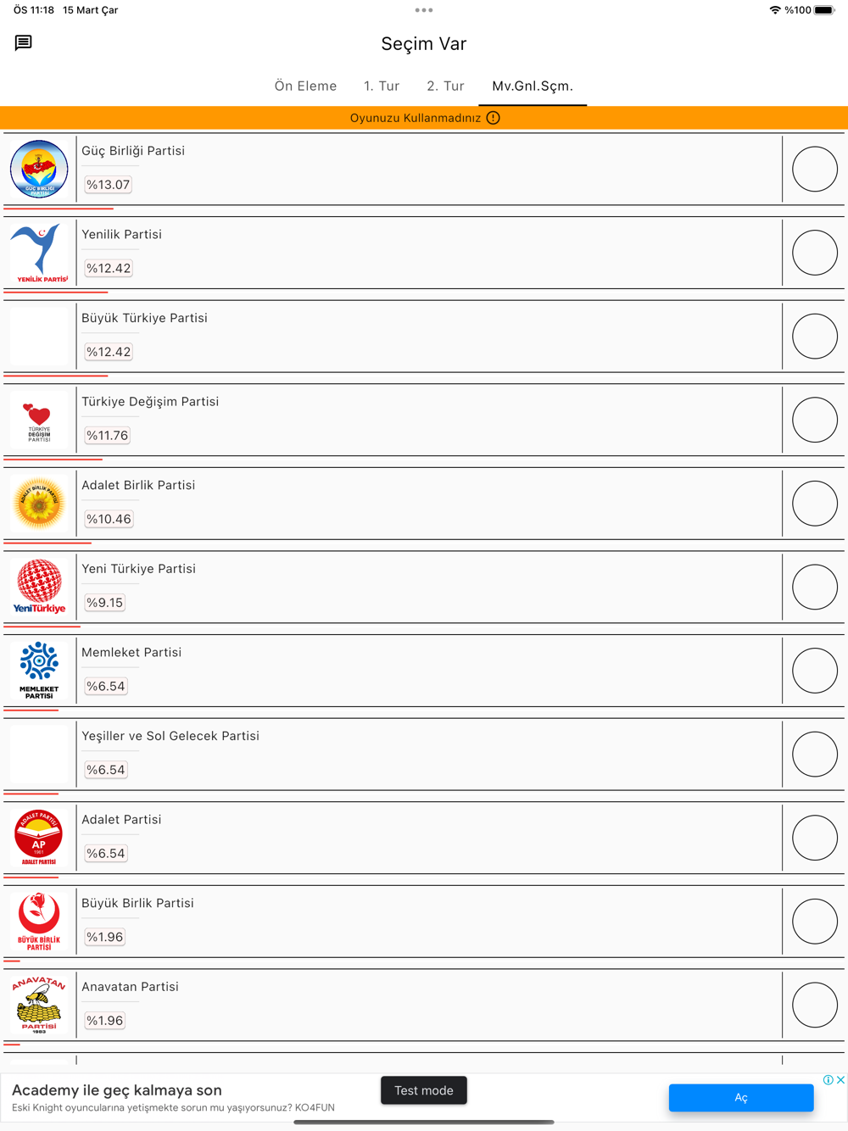Tap the Türkiye Değişim Partisi heart logo
Screen dimensions: 848x1131
[39, 420]
